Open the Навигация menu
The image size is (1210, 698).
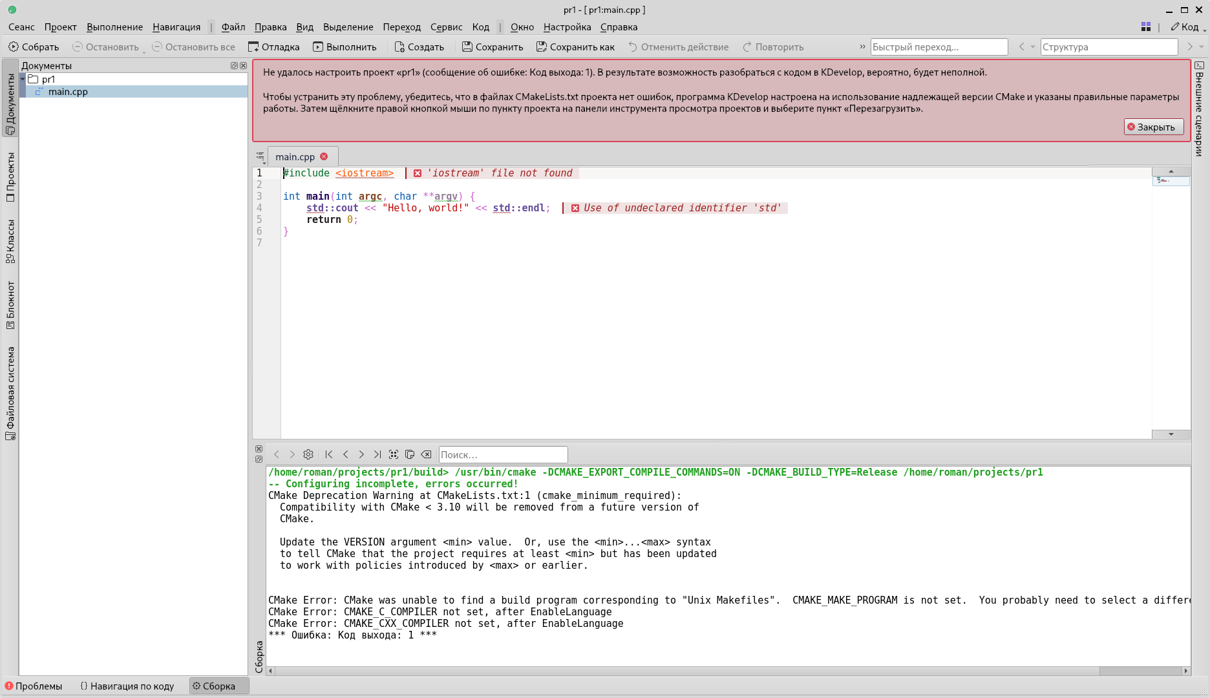click(x=176, y=27)
